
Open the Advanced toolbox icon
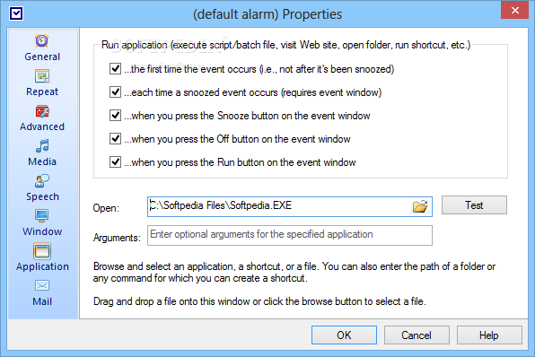(42, 111)
